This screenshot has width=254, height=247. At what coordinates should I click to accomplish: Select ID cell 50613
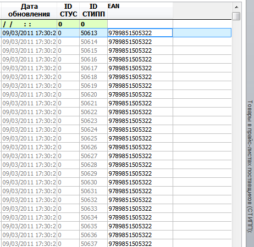(93, 33)
